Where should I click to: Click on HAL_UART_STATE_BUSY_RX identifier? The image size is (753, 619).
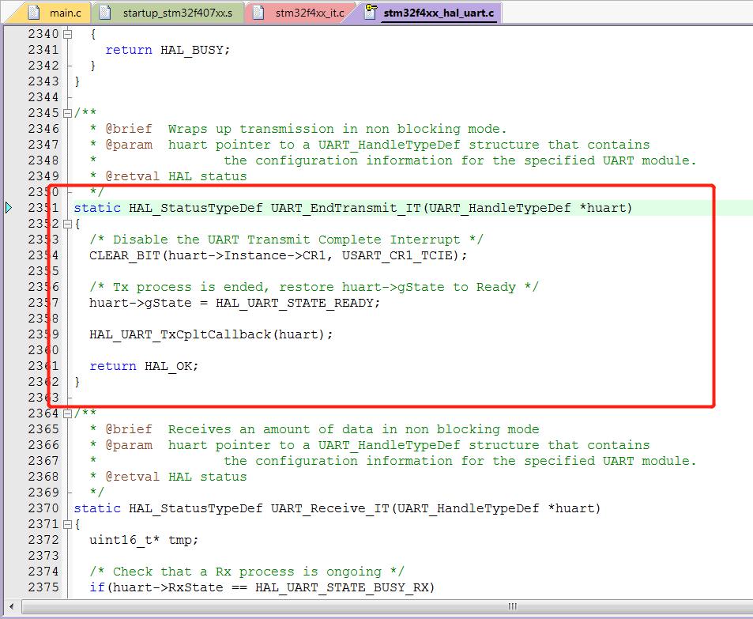pyautogui.click(x=341, y=587)
